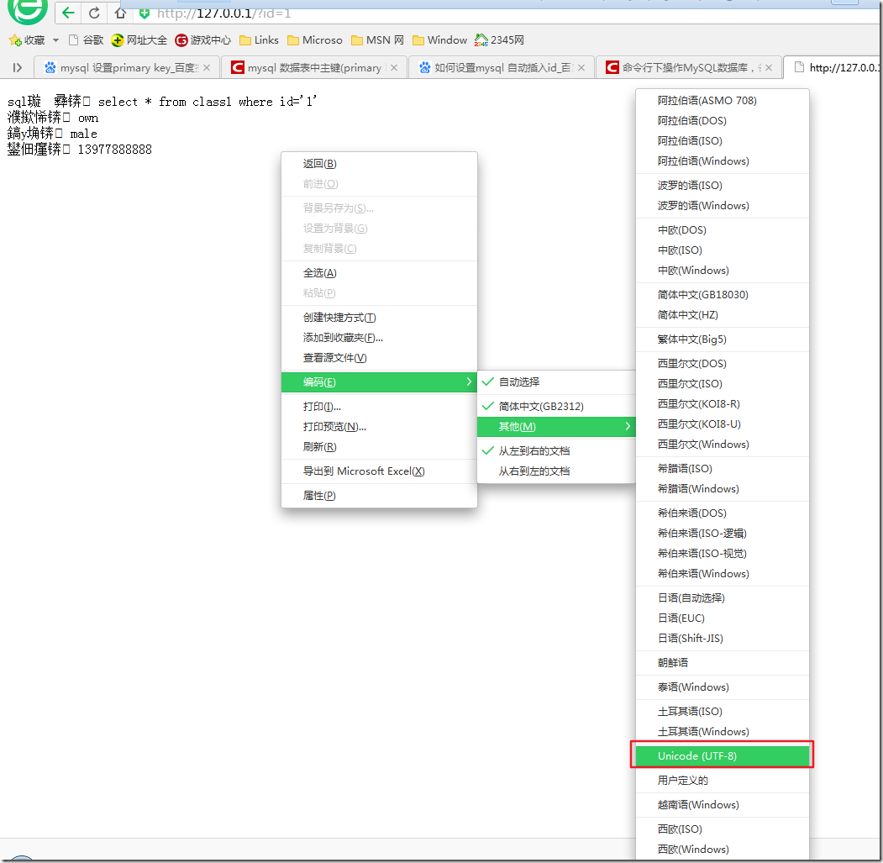
Task: Expand the favorites dropdown arrow
Action: (x=55, y=40)
